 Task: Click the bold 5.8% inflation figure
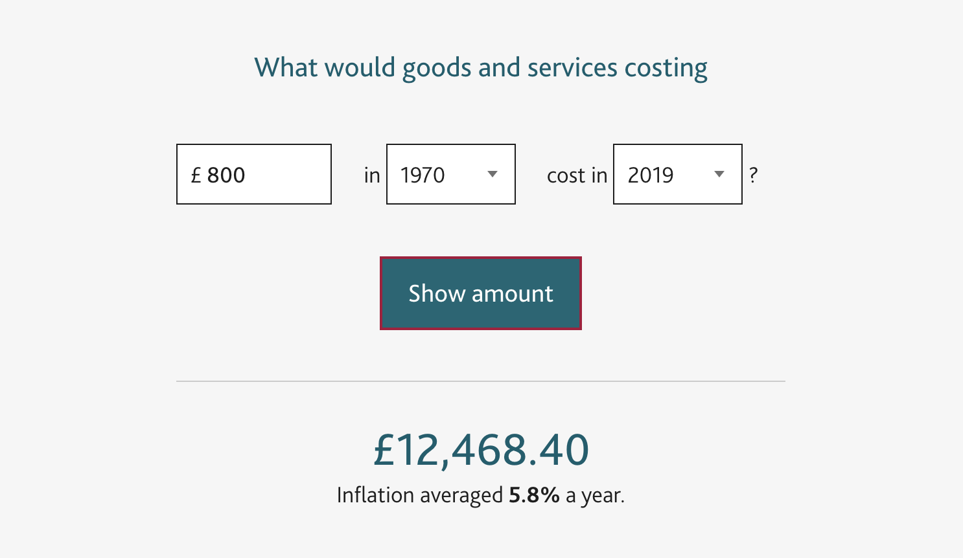[x=534, y=495]
